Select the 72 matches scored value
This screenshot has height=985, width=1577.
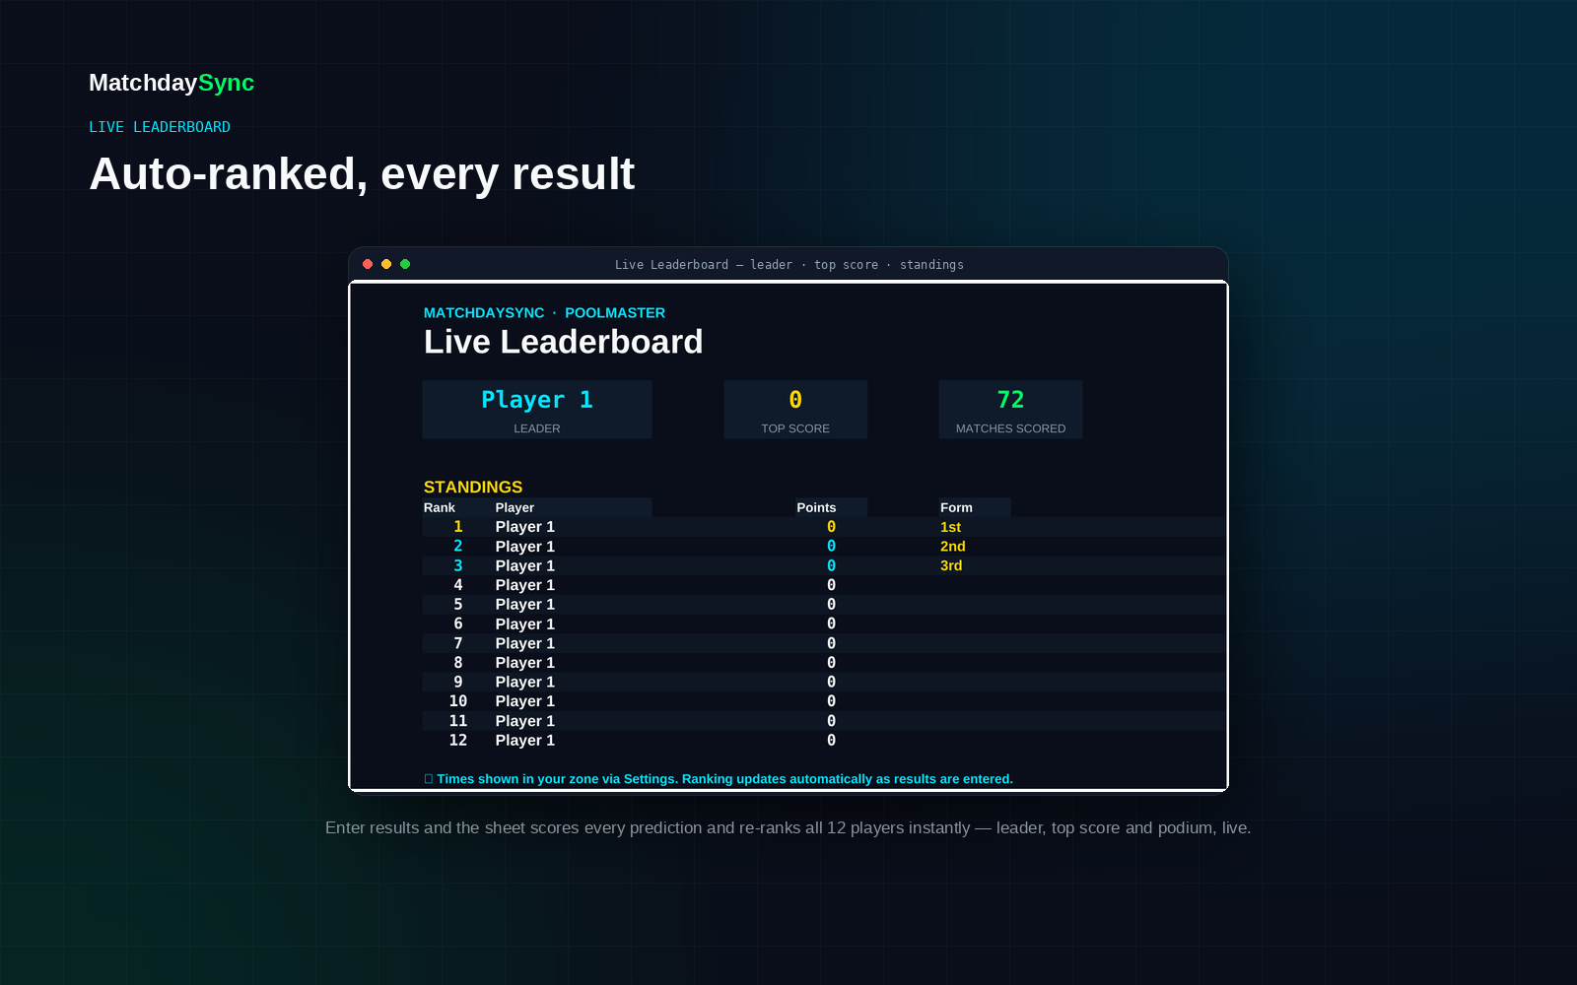[1010, 400]
